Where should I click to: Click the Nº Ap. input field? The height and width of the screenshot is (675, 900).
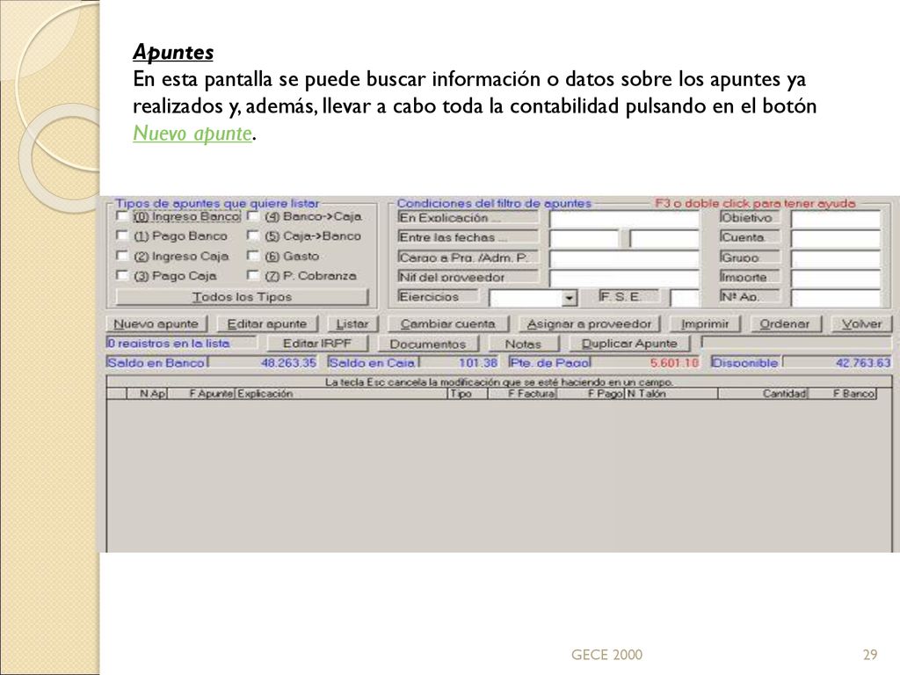(836, 297)
